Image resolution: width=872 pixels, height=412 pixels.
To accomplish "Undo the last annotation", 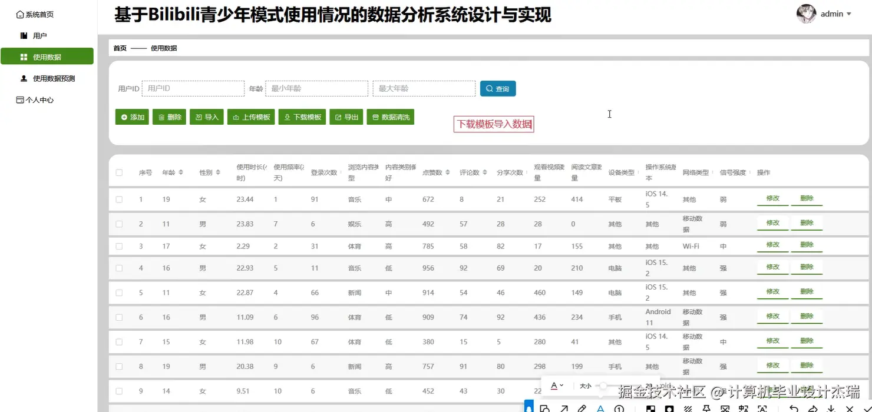I will point(794,408).
